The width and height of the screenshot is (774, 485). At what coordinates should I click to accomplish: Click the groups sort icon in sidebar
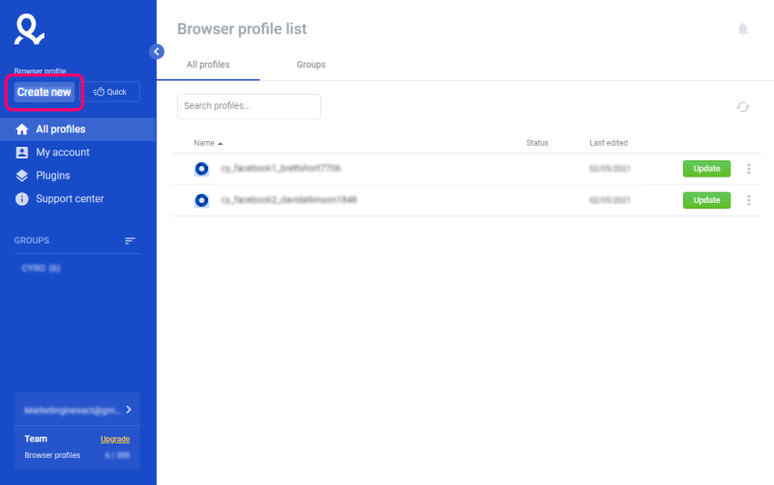130,241
